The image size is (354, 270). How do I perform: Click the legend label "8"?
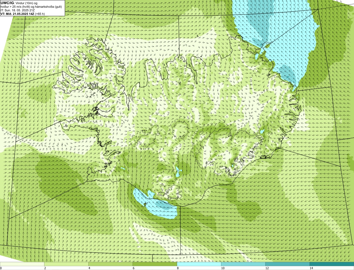[x=178, y=268]
